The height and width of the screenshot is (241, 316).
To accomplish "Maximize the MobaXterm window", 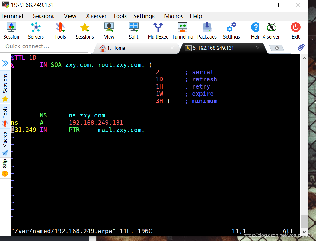I will (x=276, y=5).
